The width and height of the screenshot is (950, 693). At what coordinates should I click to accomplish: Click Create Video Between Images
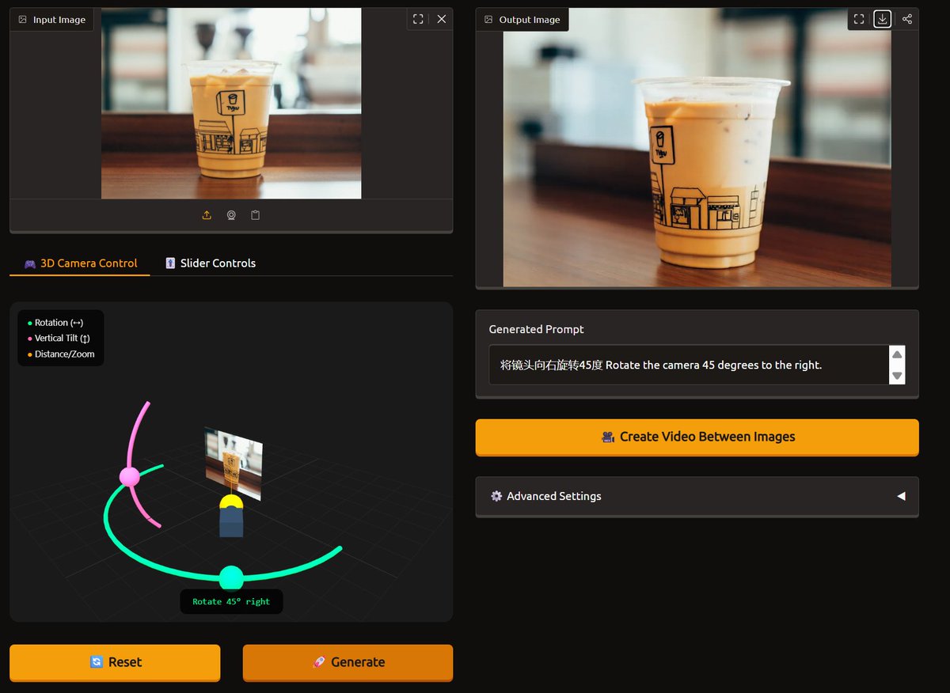pyautogui.click(x=697, y=437)
